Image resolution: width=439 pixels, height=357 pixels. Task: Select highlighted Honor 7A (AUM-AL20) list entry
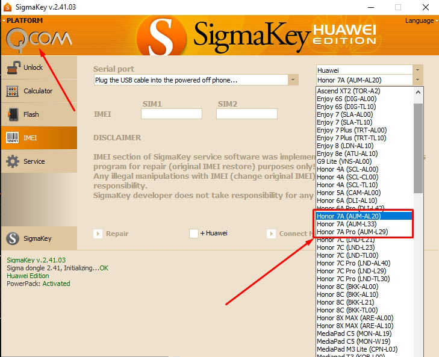364,216
